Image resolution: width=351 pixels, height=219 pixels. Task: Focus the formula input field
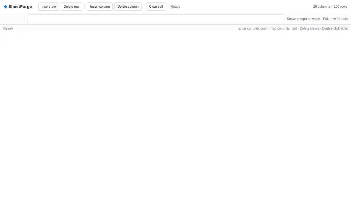click(x=155, y=19)
